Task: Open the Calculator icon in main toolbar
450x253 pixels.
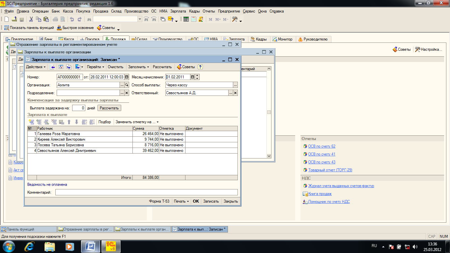Action: [186, 19]
